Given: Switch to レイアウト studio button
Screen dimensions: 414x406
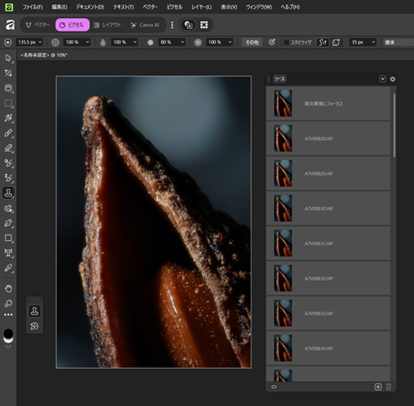Looking at the screenshot, I should [x=108, y=25].
